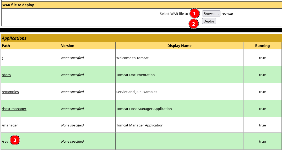
Task: Visit the /examples application link
Action: (x=10, y=92)
